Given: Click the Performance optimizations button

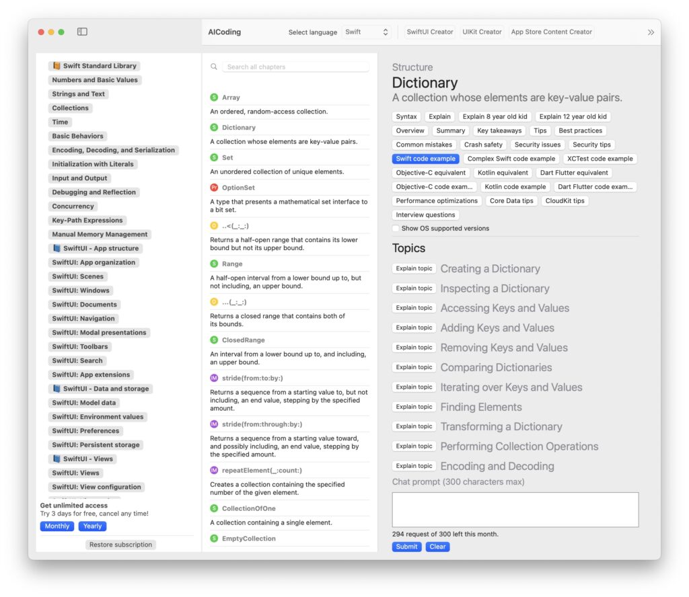Looking at the screenshot, I should tap(437, 201).
